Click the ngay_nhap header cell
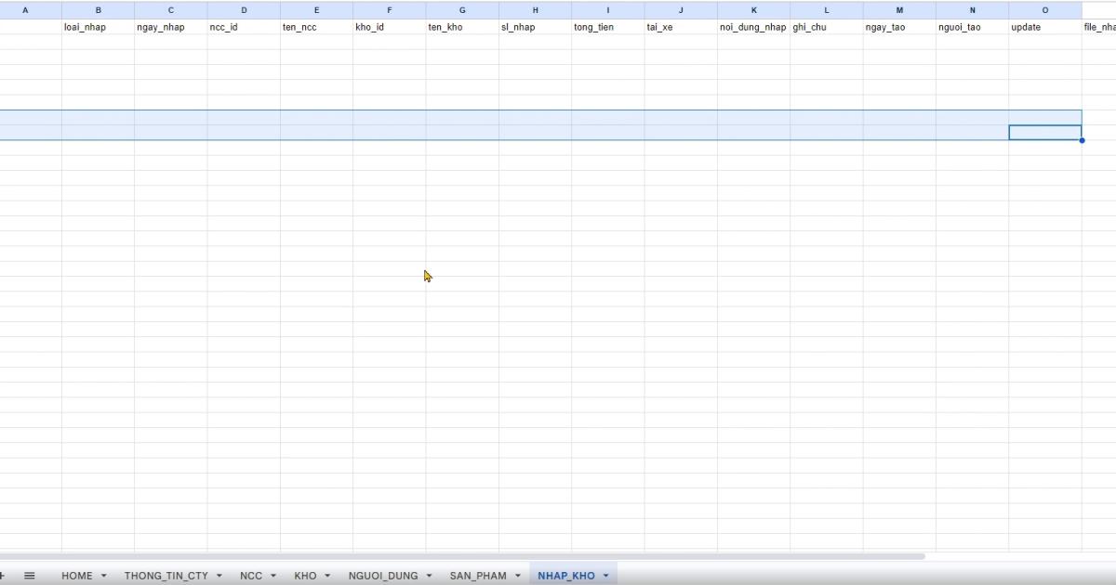 click(171, 27)
